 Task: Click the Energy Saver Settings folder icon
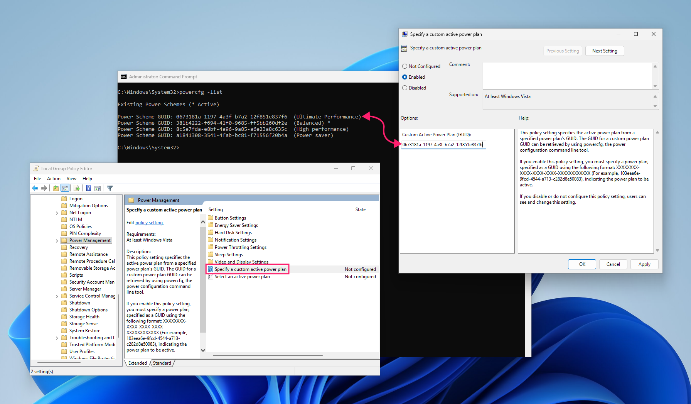coord(211,225)
